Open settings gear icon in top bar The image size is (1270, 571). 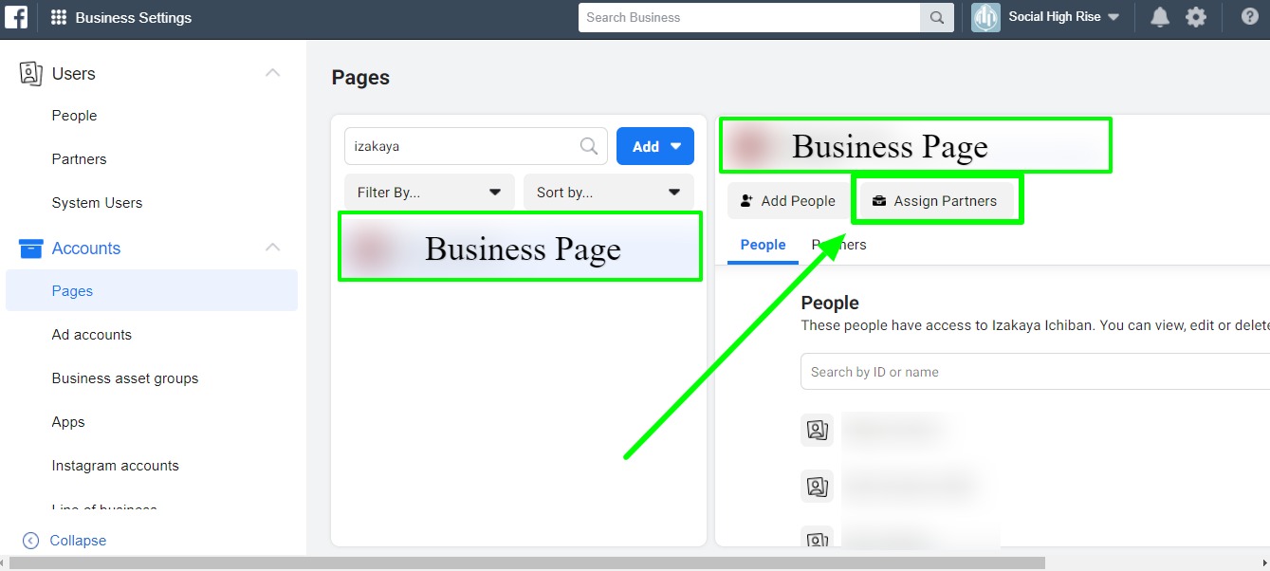tap(1196, 17)
